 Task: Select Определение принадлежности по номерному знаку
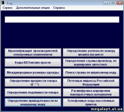coord(33,102)
